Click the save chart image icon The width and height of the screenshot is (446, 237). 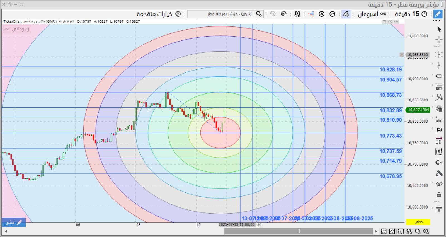click(x=392, y=231)
